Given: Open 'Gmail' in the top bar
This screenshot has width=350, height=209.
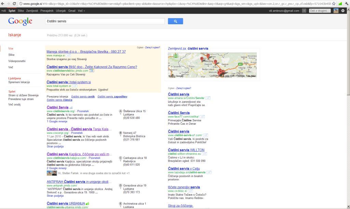Looking at the screenshot, I should tap(72, 11).
